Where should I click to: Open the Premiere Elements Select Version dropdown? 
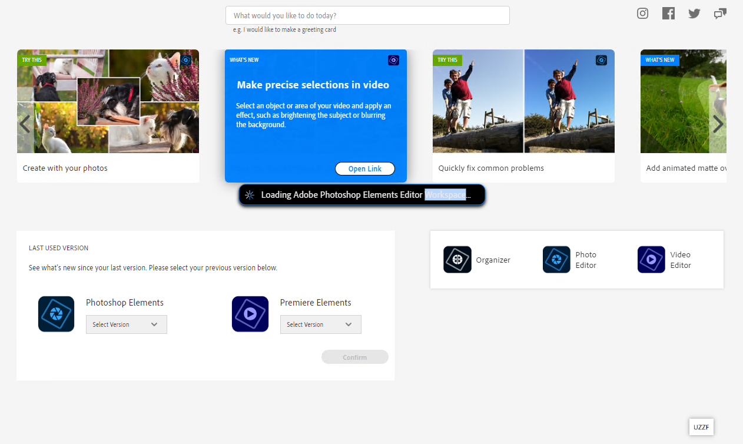coord(320,324)
